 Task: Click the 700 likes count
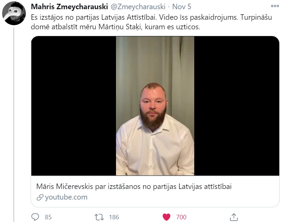click(x=181, y=217)
